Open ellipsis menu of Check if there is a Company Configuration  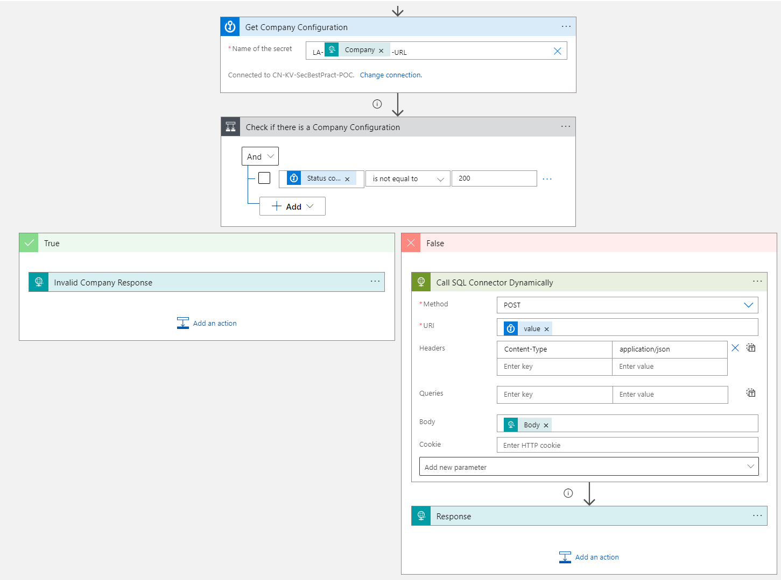click(x=566, y=126)
